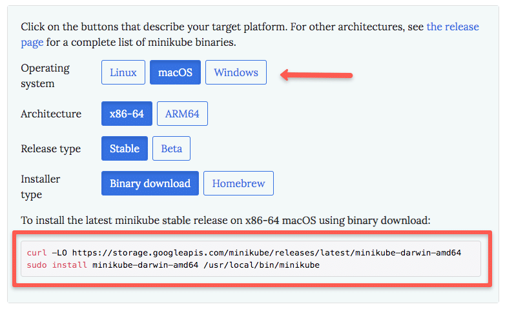The height and width of the screenshot is (311, 505).
Task: Select x86-64 architecture
Action: (127, 114)
